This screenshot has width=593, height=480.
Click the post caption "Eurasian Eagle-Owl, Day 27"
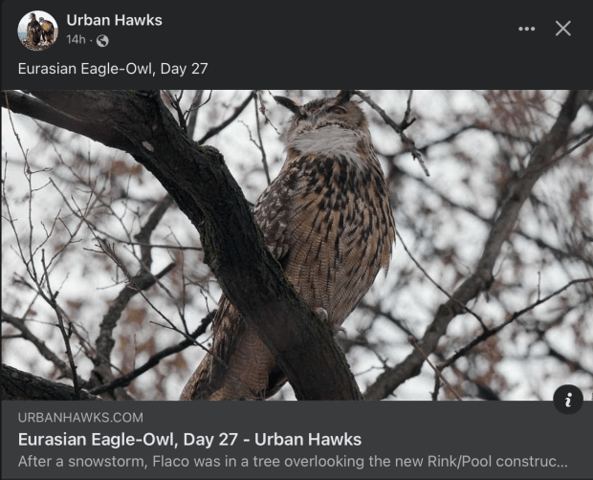coord(113,69)
